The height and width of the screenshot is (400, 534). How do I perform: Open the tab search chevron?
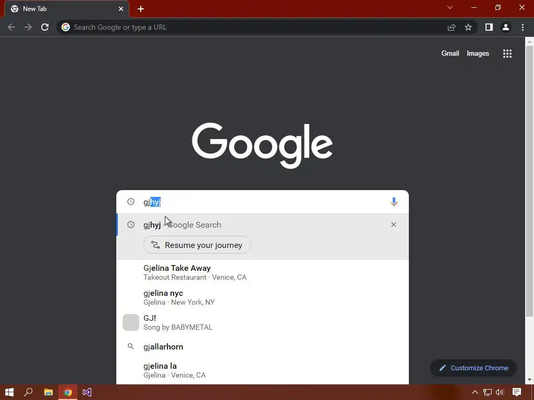pyautogui.click(x=450, y=7)
